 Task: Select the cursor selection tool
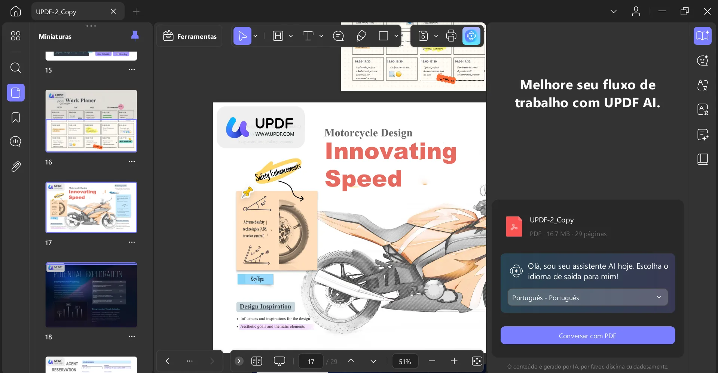pyautogui.click(x=242, y=36)
